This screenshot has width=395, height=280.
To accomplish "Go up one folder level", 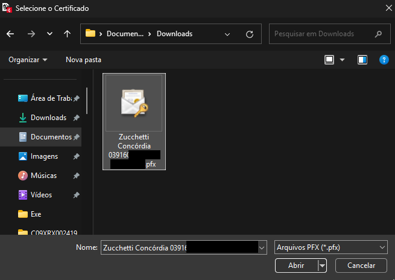I will tap(67, 34).
